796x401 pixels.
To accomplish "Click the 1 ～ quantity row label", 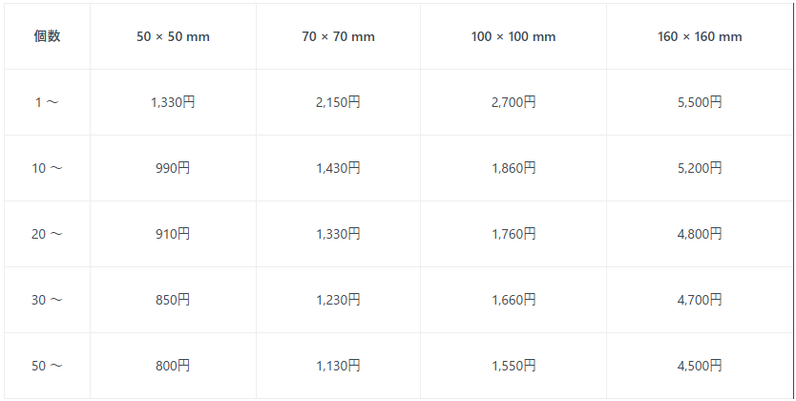I will 47,102.
